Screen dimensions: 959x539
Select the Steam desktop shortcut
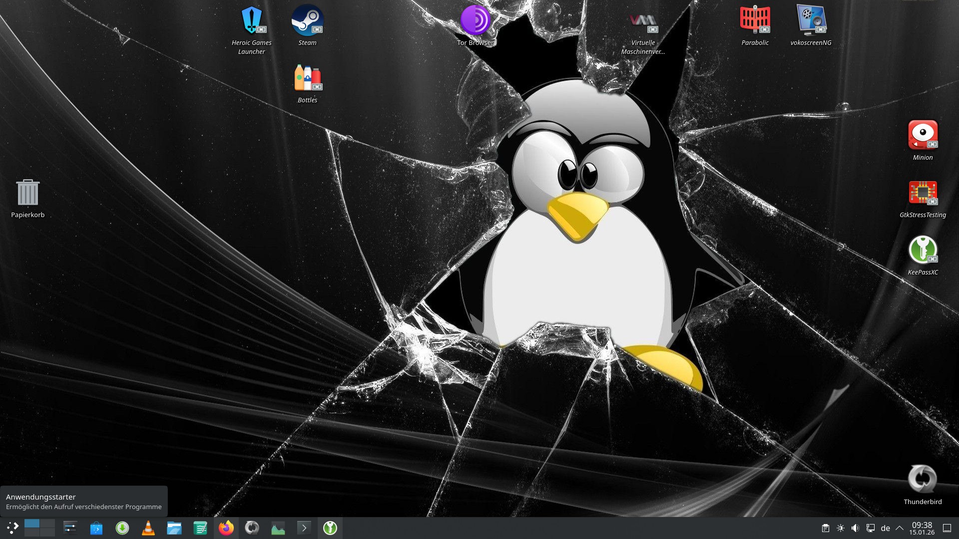click(x=307, y=21)
